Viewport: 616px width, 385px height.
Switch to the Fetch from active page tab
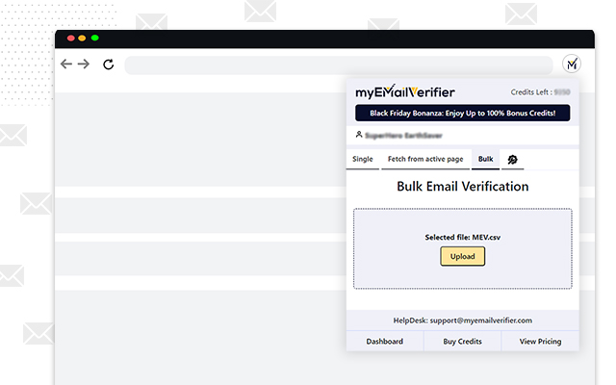[x=425, y=159]
